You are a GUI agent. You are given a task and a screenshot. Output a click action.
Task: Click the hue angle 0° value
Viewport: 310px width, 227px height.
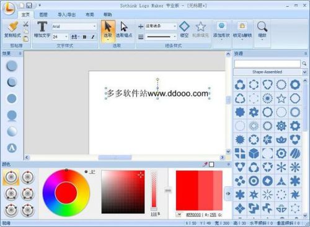pyautogui.click(x=92, y=171)
